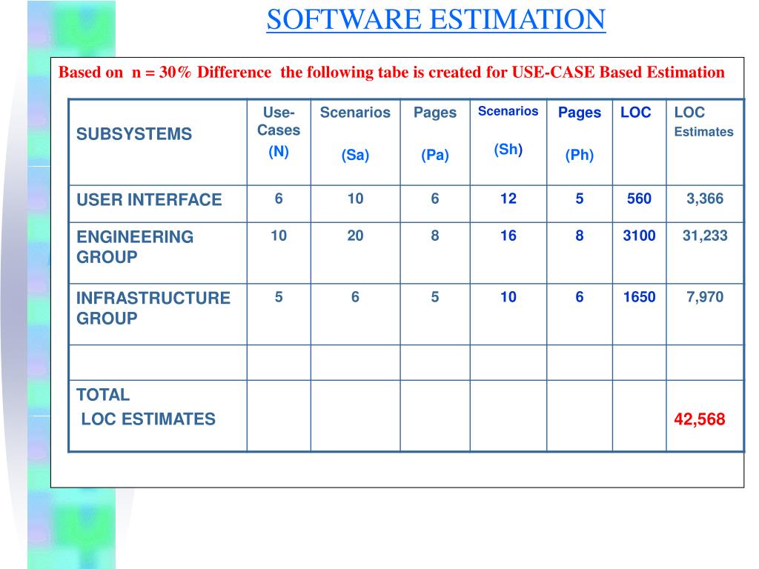The image size is (759, 569).
Task: Click the SOFTWARE ESTIMATION title link
Action: [436, 20]
